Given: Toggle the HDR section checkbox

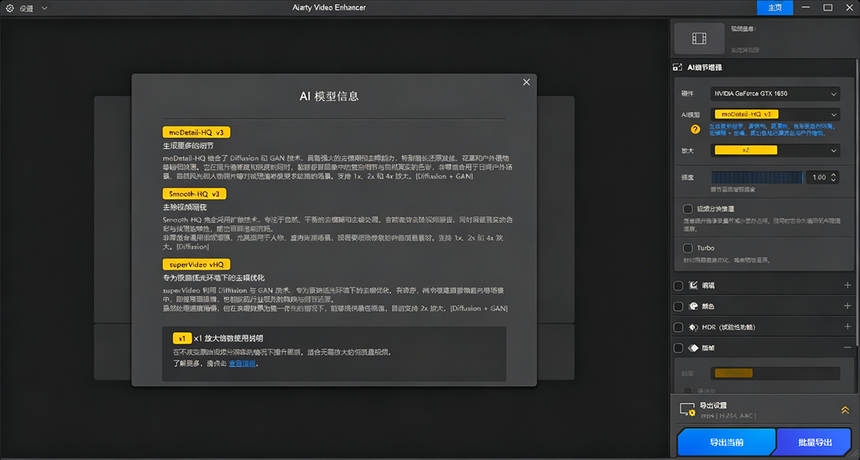Looking at the screenshot, I should pos(679,327).
